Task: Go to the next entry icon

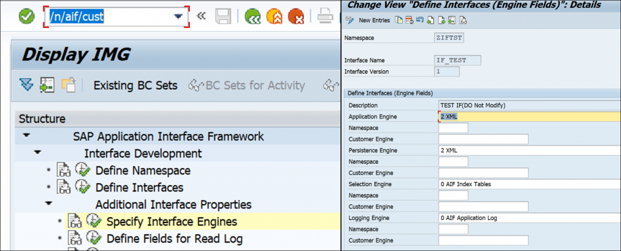Action: click(x=441, y=20)
